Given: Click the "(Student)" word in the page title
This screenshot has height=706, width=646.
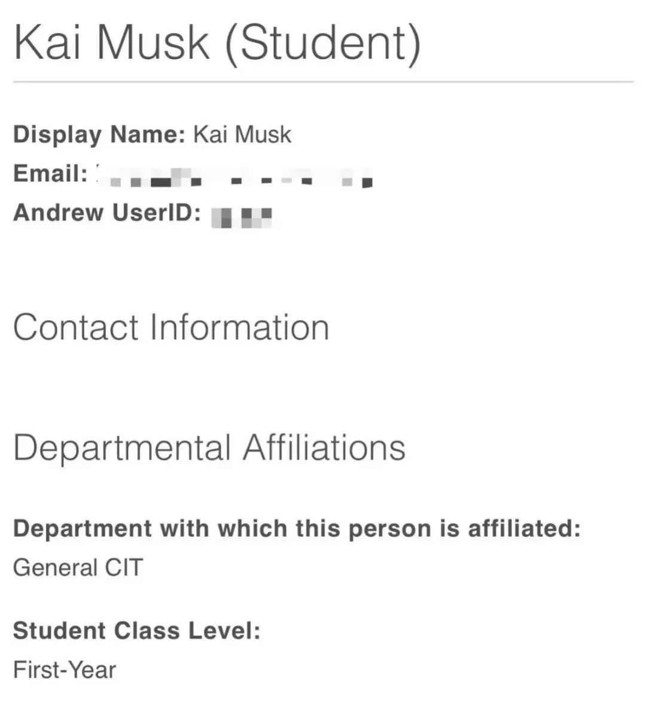Looking at the screenshot, I should pyautogui.click(x=322, y=42).
